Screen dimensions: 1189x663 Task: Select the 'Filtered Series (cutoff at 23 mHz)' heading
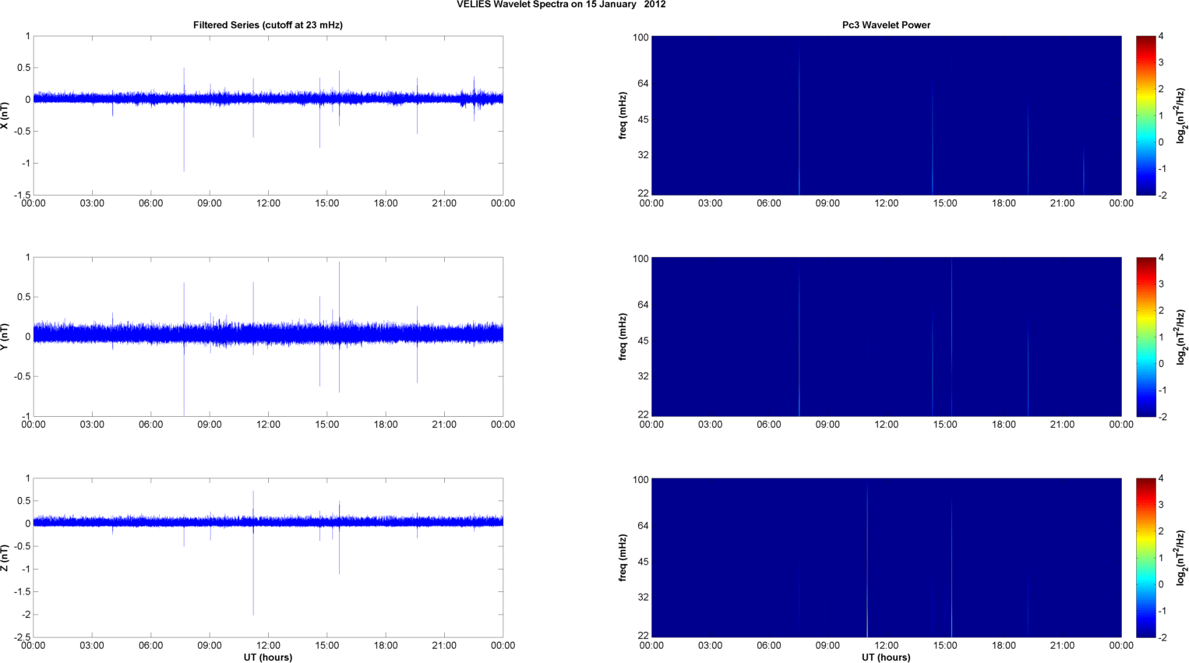(x=268, y=25)
